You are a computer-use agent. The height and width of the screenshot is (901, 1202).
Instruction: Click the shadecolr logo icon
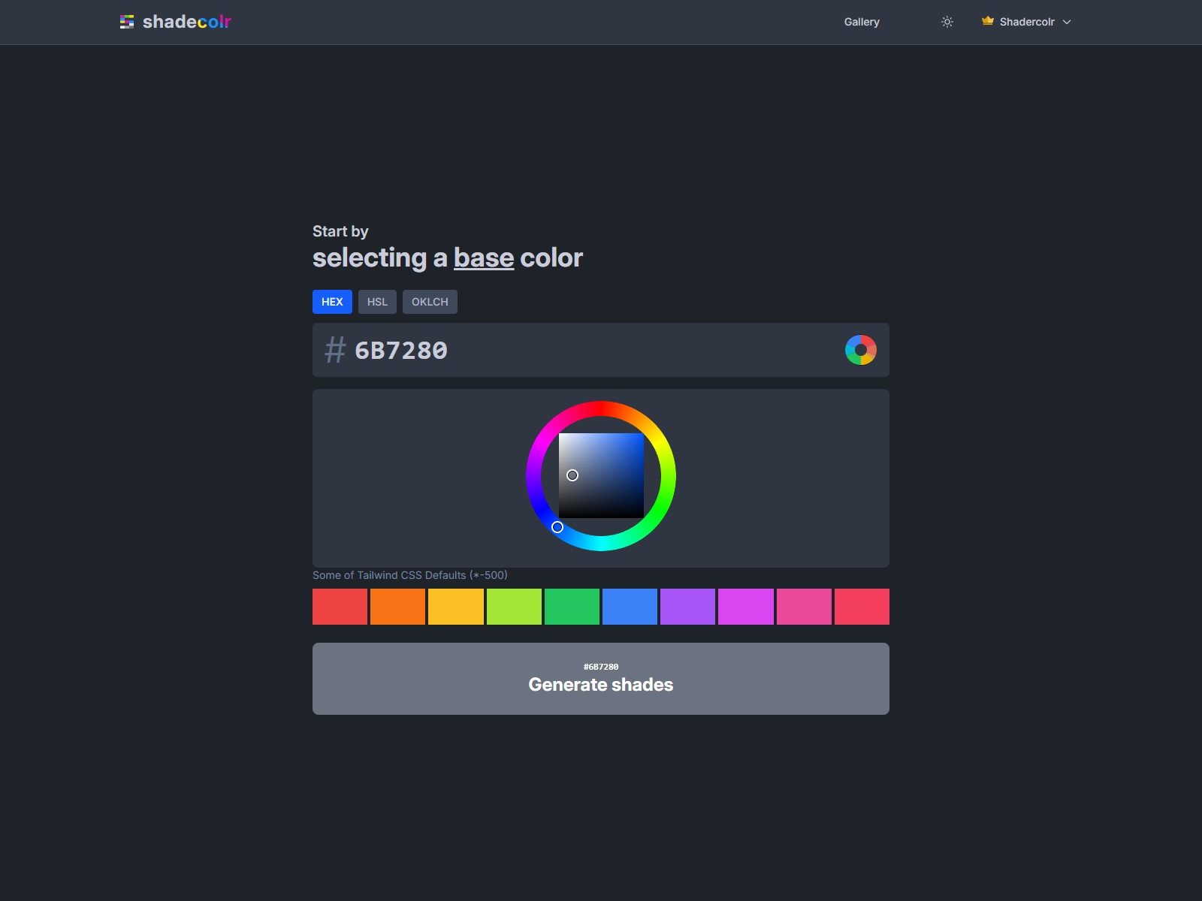tap(128, 22)
